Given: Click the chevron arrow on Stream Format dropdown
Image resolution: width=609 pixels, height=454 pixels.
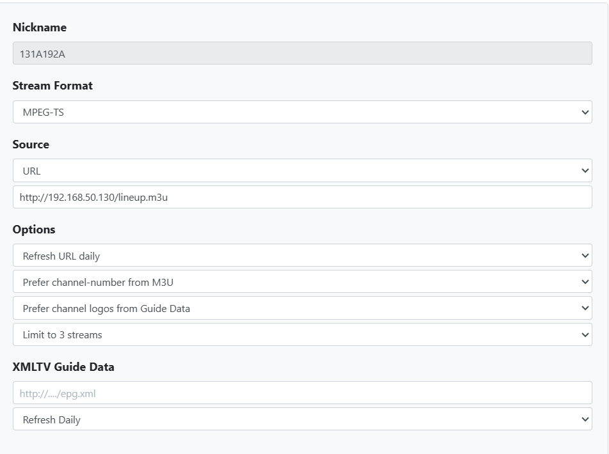Looking at the screenshot, I should point(585,113).
